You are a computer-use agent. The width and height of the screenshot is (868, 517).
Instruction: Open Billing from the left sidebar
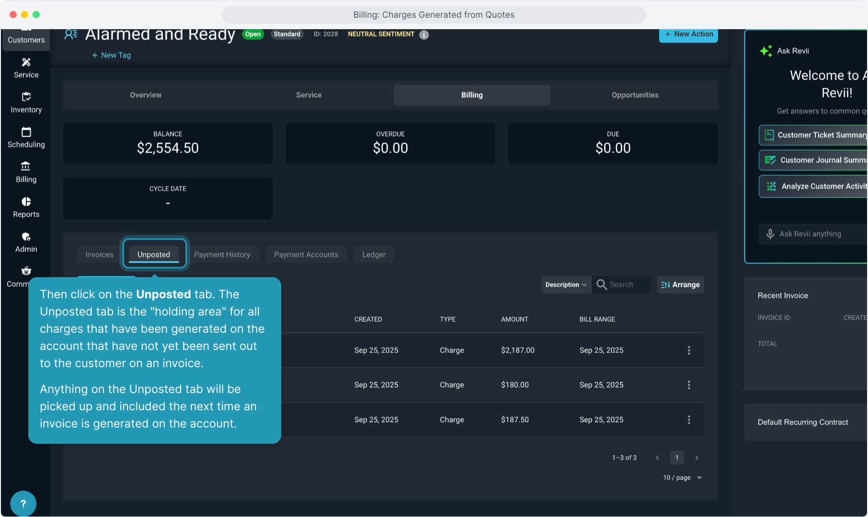pyautogui.click(x=26, y=173)
